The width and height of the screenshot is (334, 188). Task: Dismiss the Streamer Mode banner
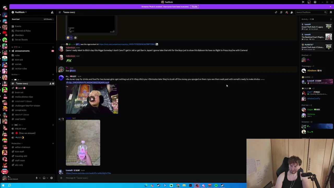click(x=330, y=7)
